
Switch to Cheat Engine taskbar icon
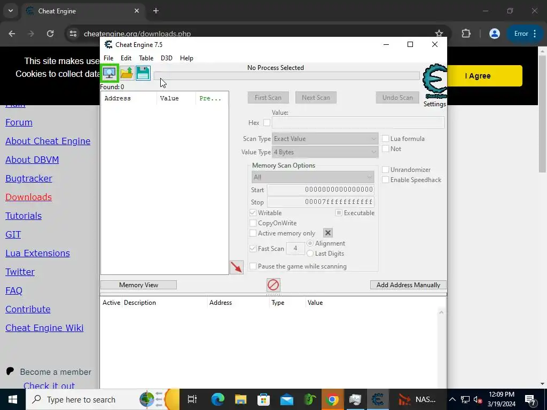tap(378, 399)
